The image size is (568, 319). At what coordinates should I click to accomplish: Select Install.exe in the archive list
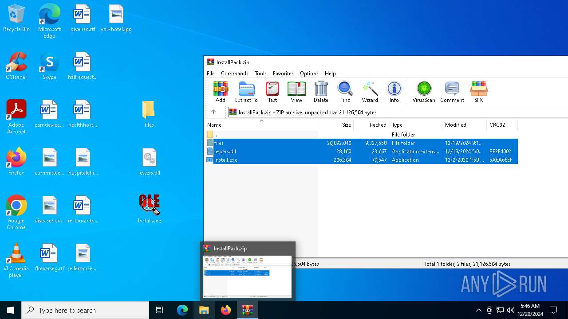[x=361, y=160]
